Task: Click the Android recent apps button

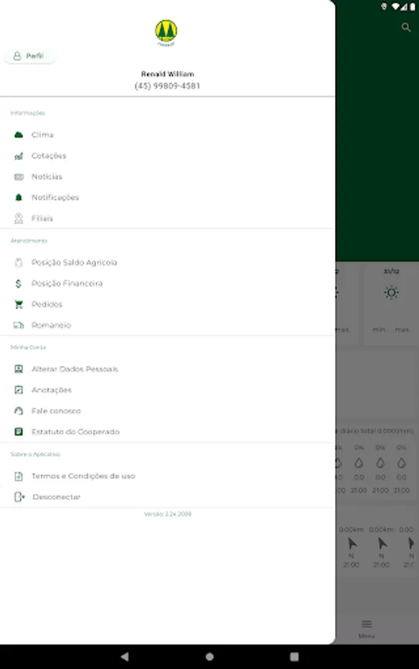Action: coord(294,656)
